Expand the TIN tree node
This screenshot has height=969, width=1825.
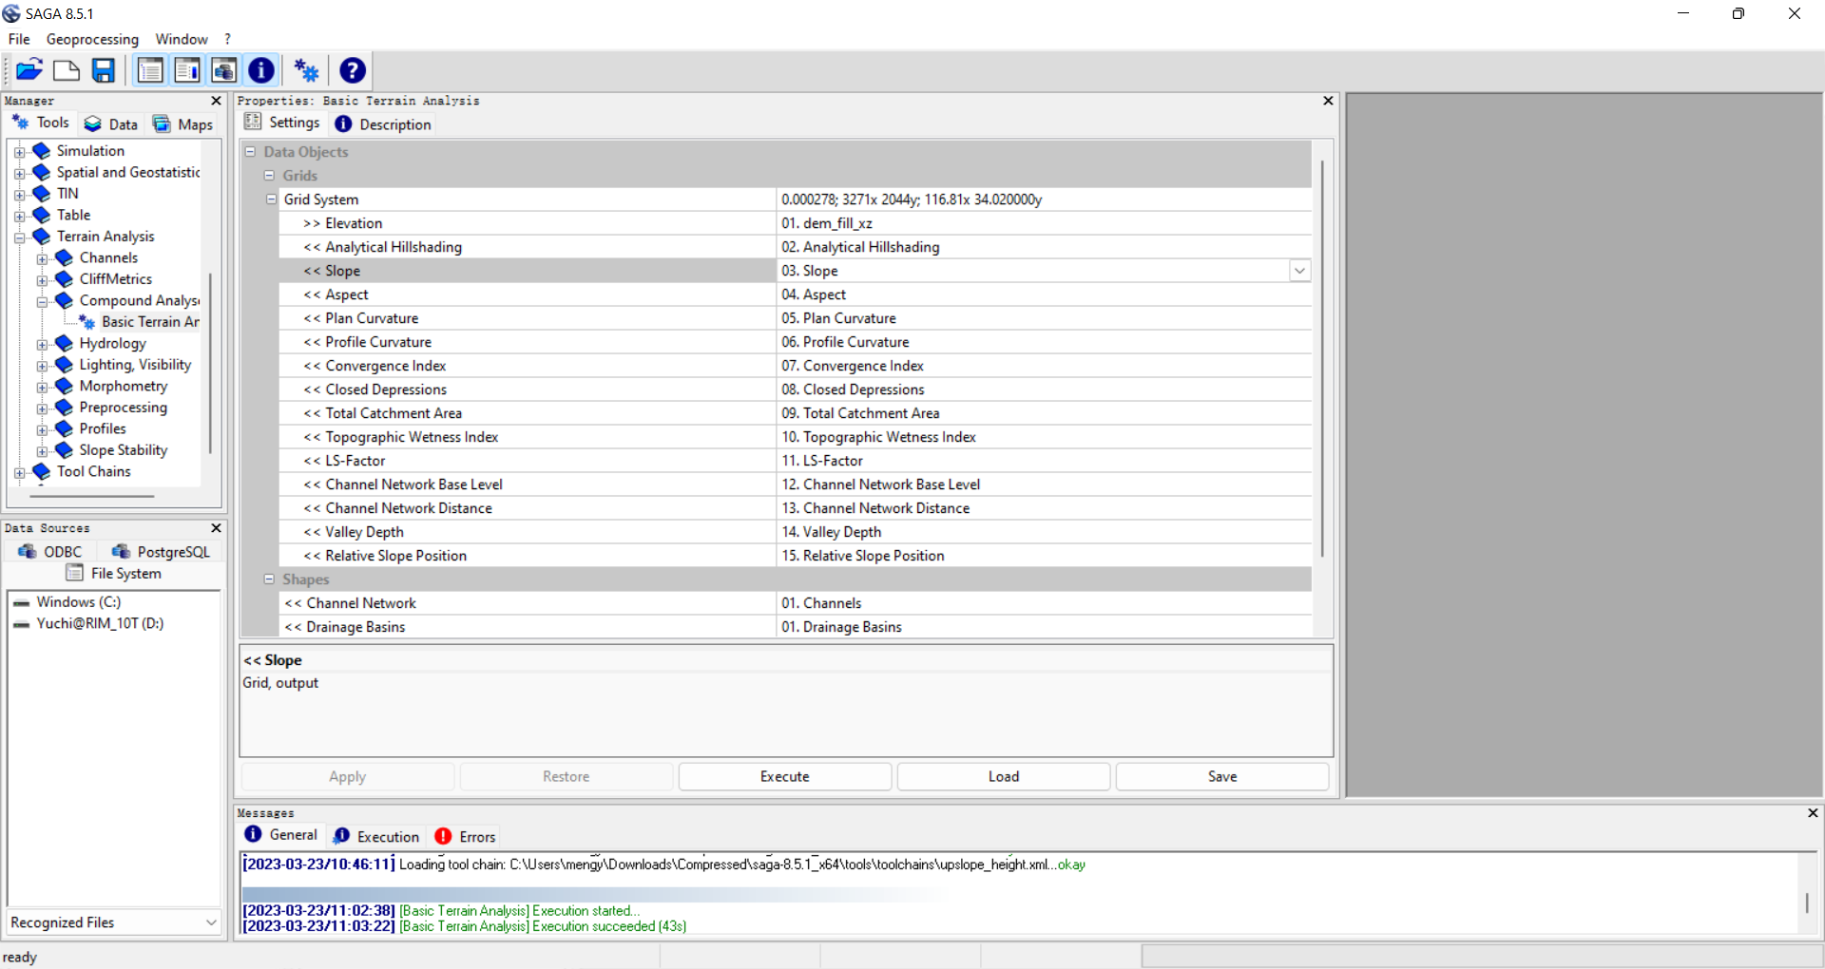click(x=19, y=195)
